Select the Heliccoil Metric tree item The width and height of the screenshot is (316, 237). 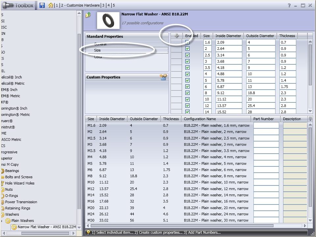[13, 83]
